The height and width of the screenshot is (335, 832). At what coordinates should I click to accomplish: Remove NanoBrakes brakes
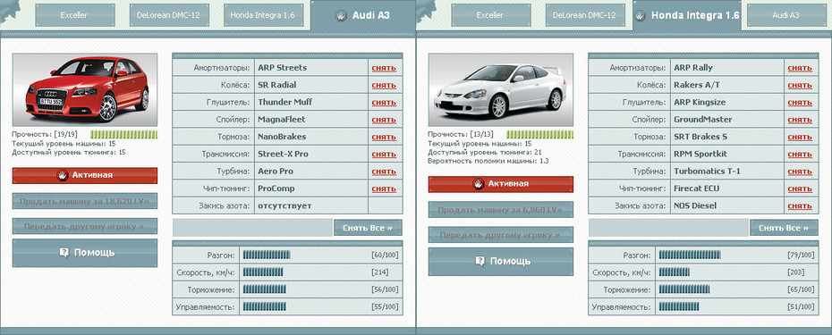[384, 137]
